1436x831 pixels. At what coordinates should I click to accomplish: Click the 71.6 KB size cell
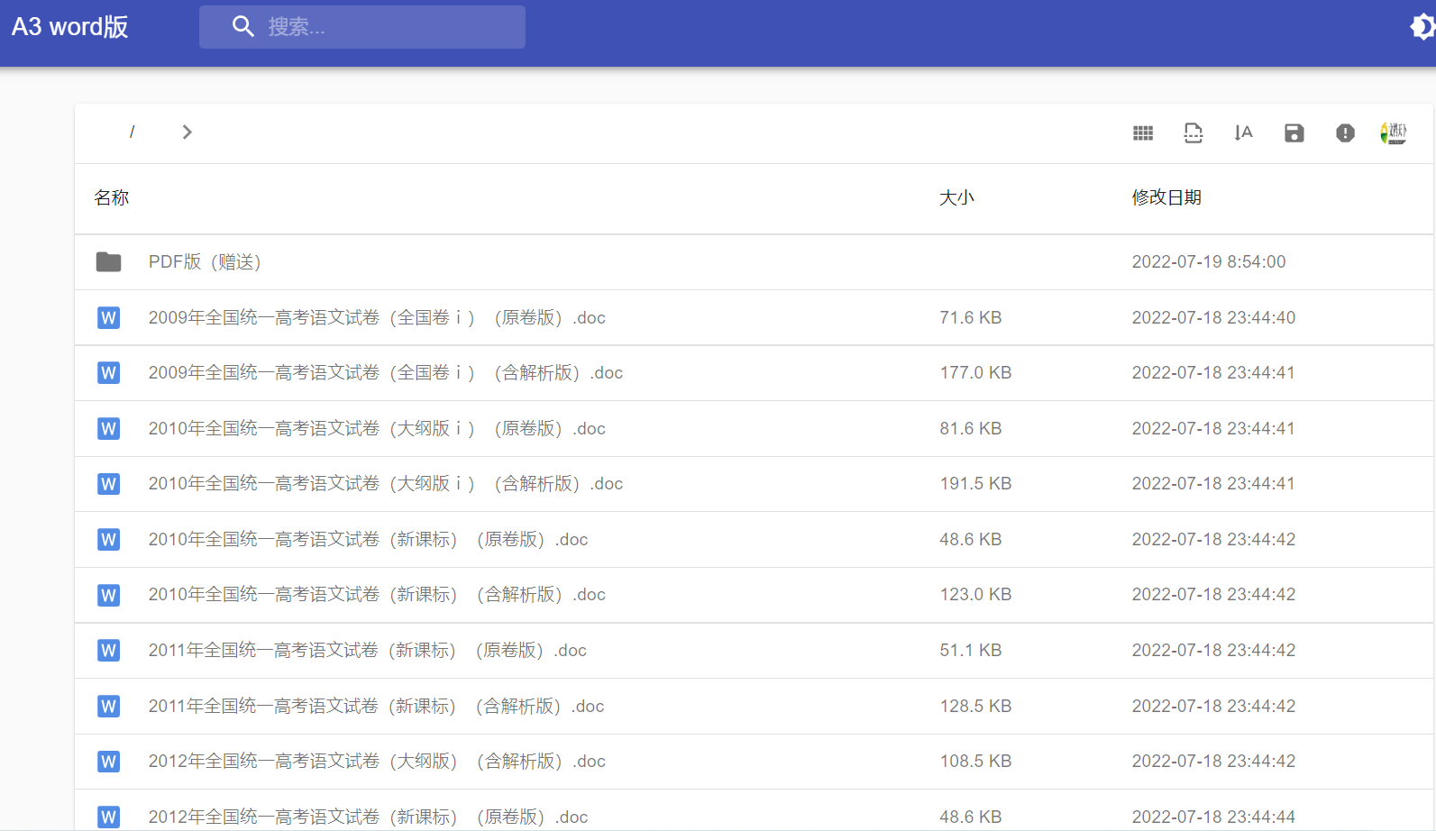(x=971, y=318)
